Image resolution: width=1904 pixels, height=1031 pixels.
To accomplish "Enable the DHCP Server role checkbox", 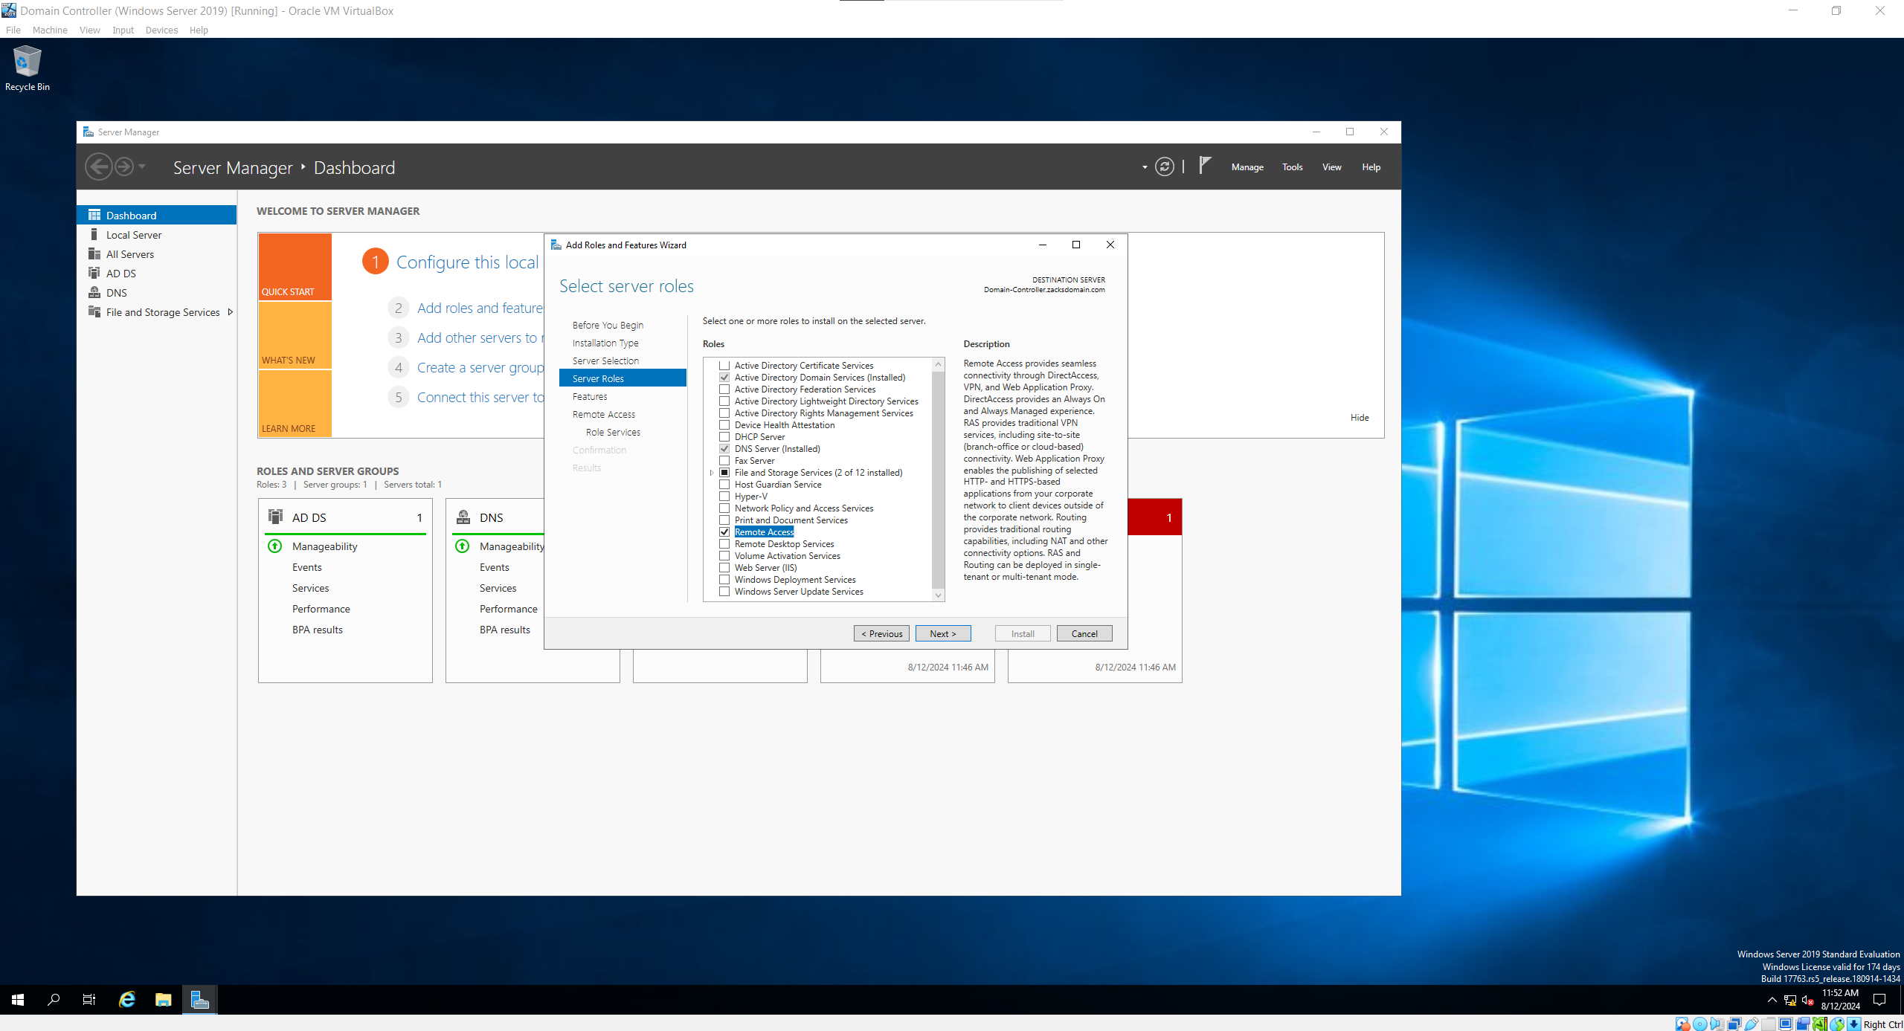I will click(x=724, y=436).
